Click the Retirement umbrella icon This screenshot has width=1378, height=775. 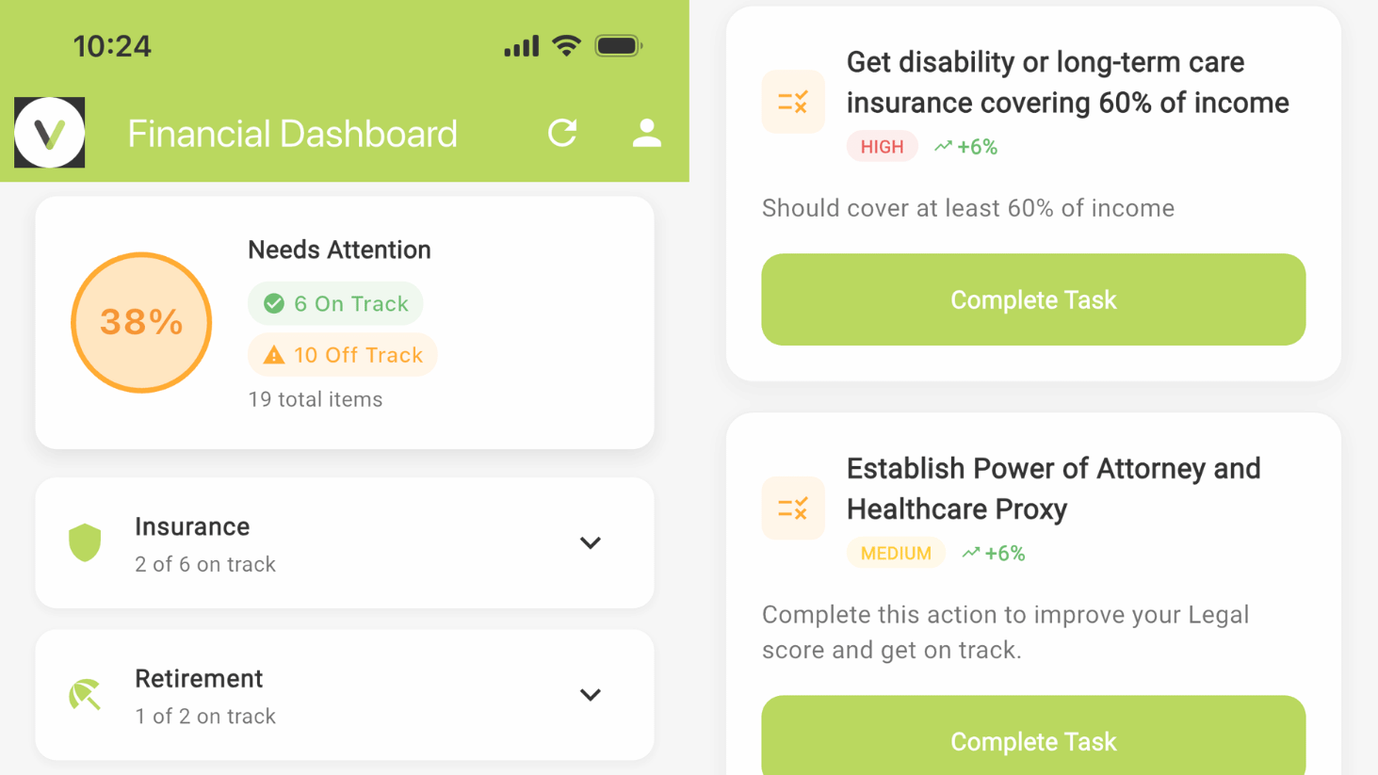click(85, 695)
